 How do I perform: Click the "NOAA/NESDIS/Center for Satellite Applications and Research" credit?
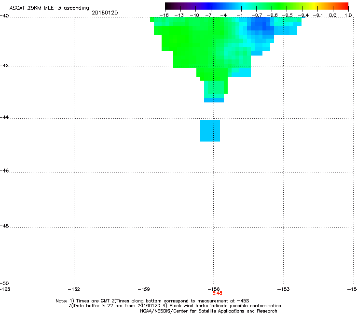click(208, 311)
